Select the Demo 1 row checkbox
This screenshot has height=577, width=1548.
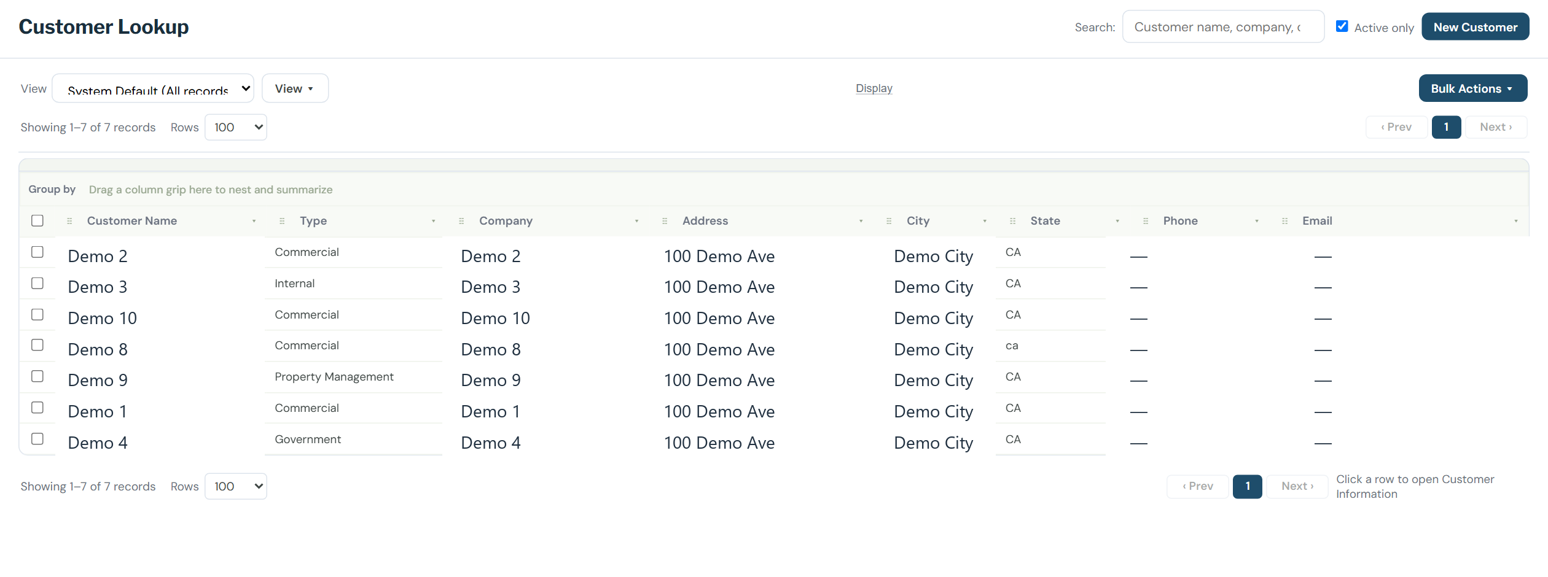point(37,408)
